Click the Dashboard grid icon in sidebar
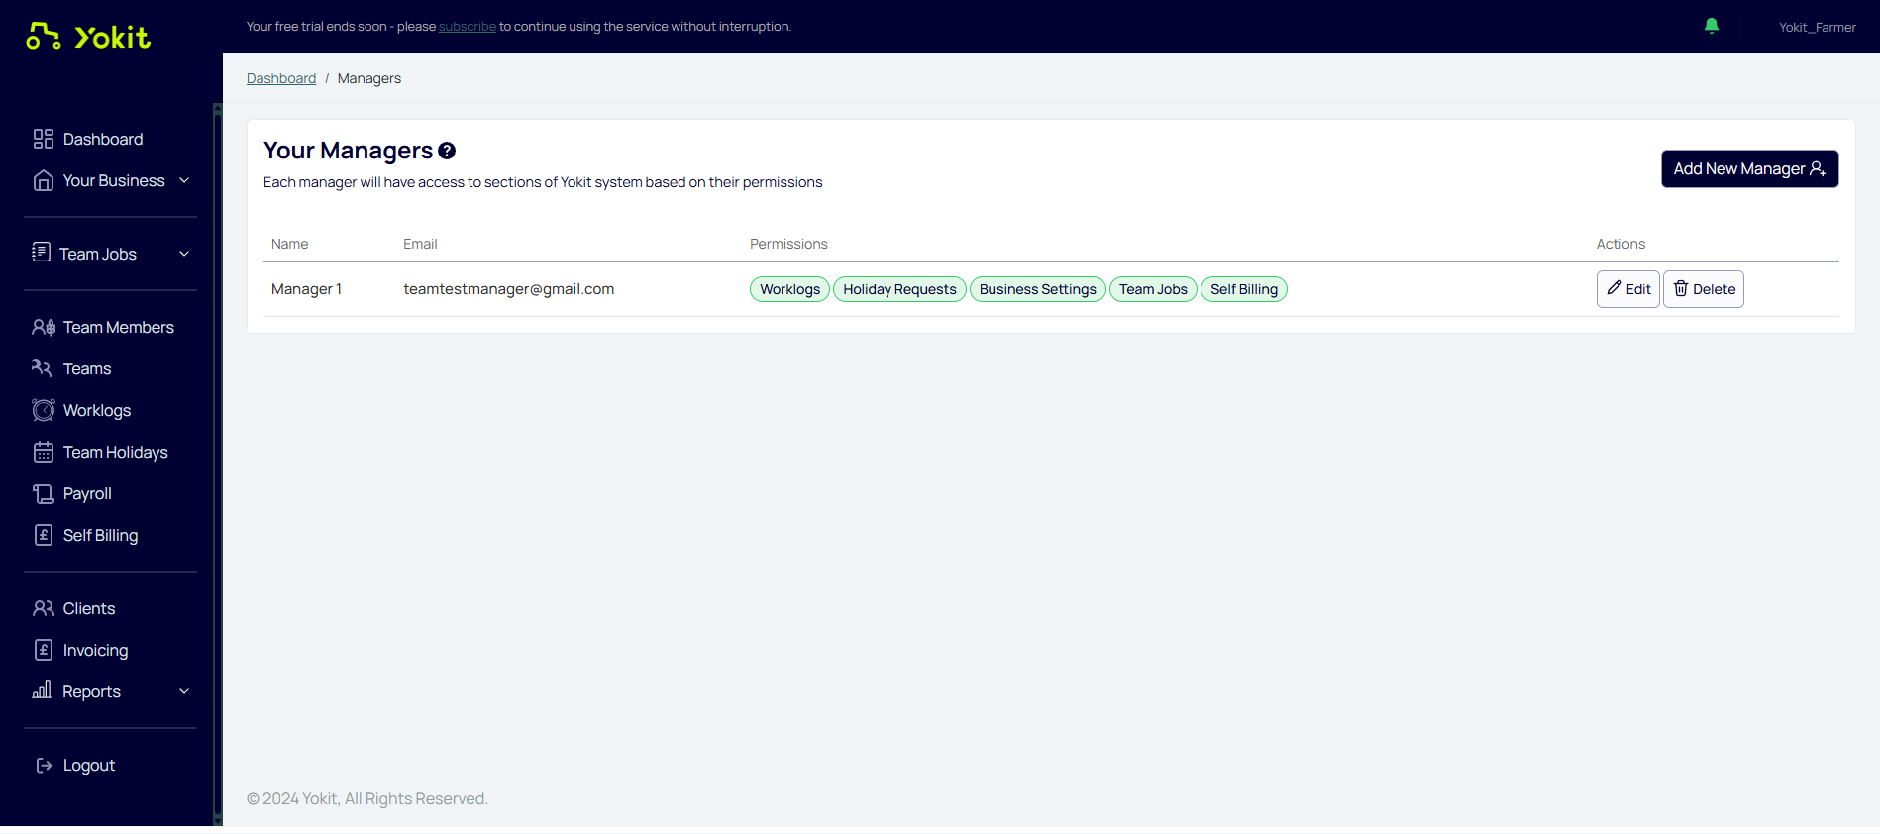 click(43, 139)
